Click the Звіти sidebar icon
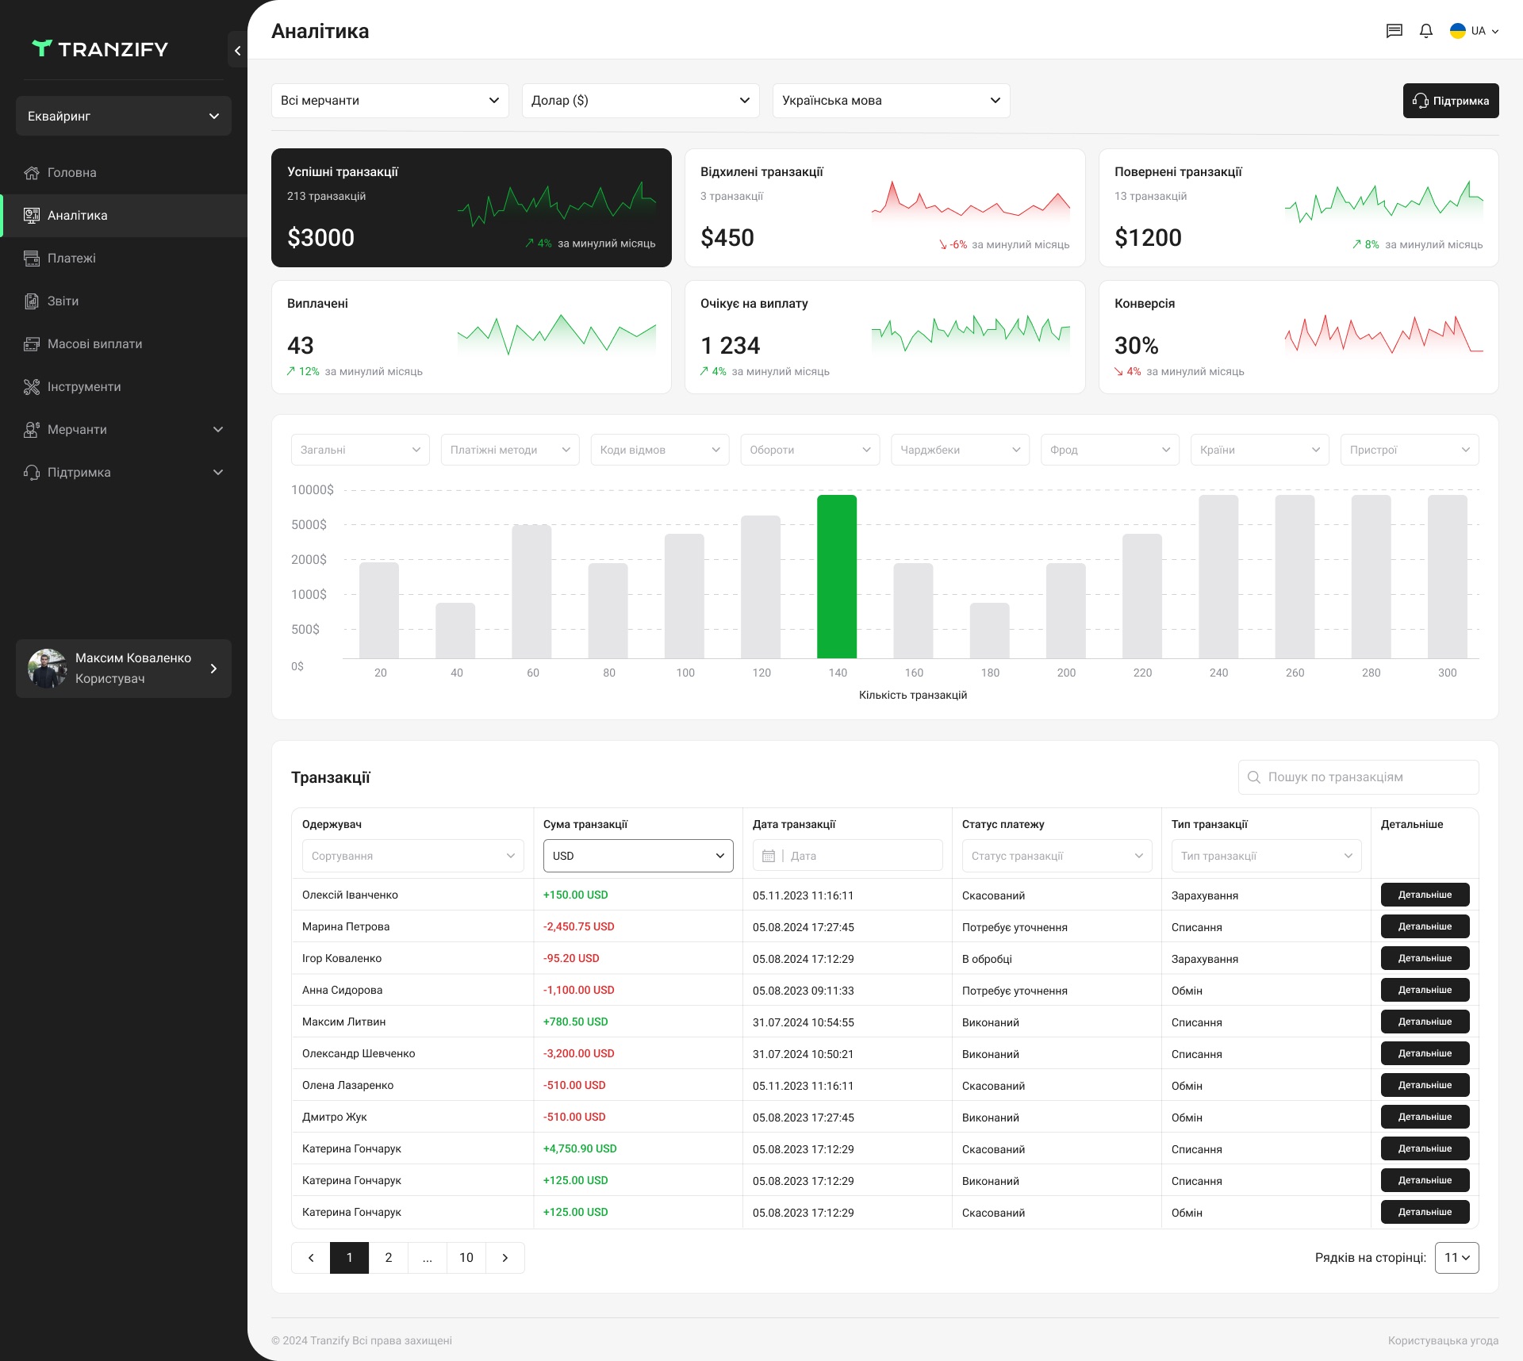The height and width of the screenshot is (1361, 1523). (32, 301)
